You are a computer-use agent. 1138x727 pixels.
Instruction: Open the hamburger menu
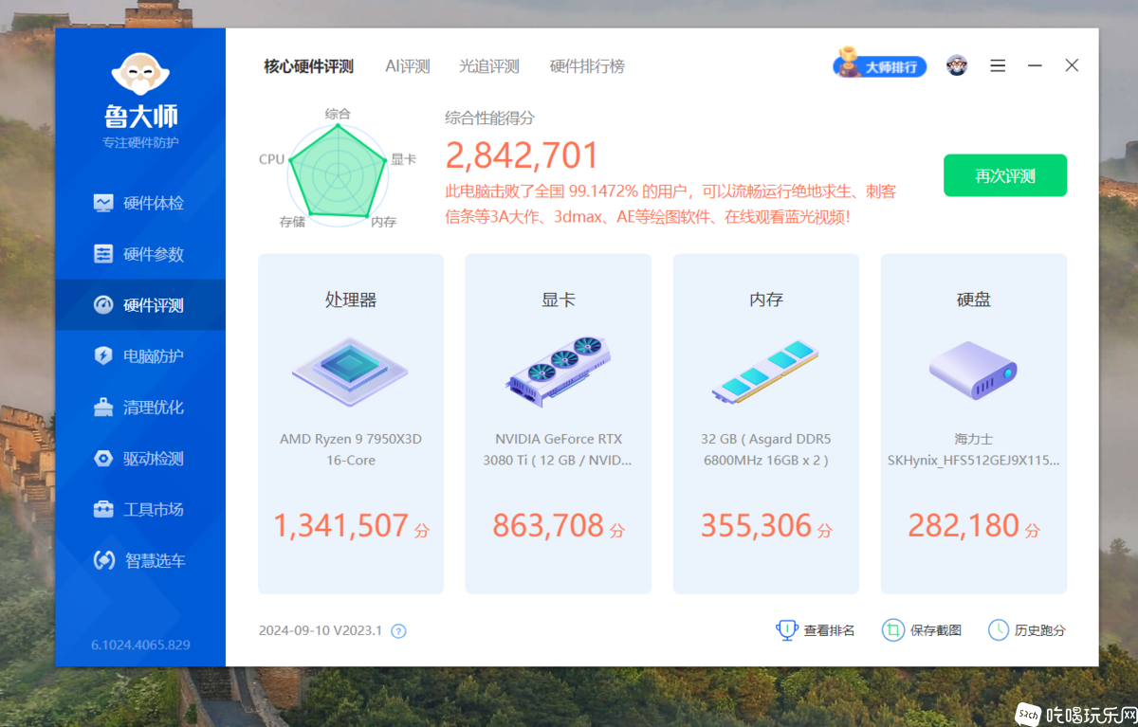click(998, 65)
